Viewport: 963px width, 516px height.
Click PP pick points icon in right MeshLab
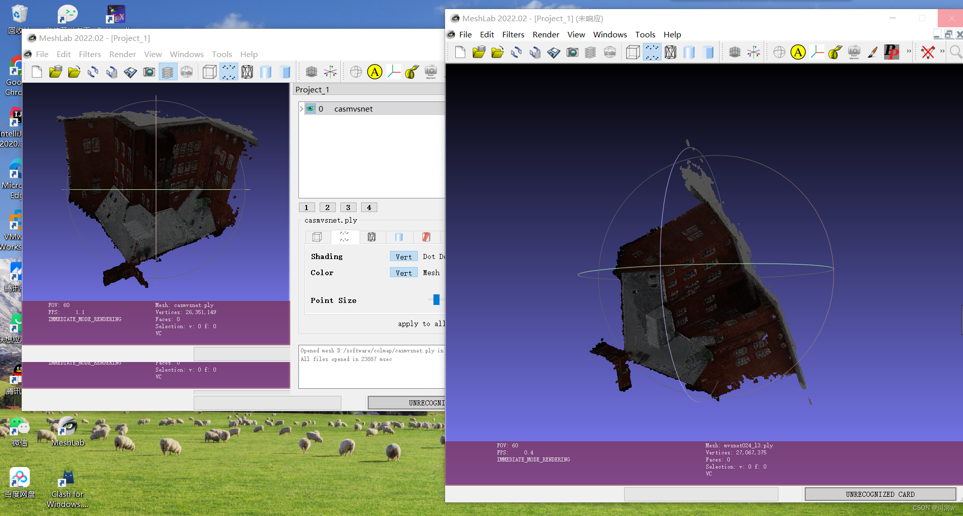click(892, 52)
